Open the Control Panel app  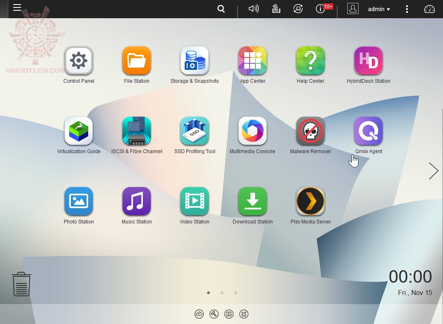79,60
